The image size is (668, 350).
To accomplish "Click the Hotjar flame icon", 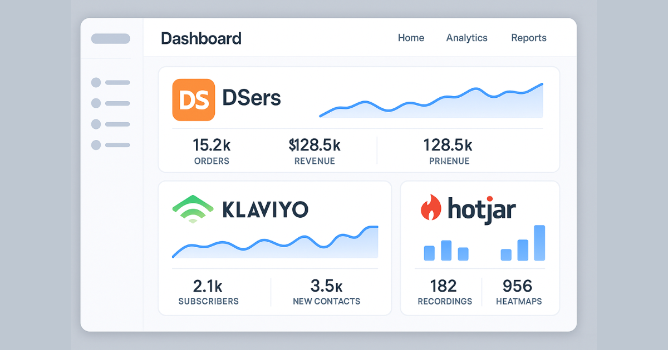I will 430,208.
